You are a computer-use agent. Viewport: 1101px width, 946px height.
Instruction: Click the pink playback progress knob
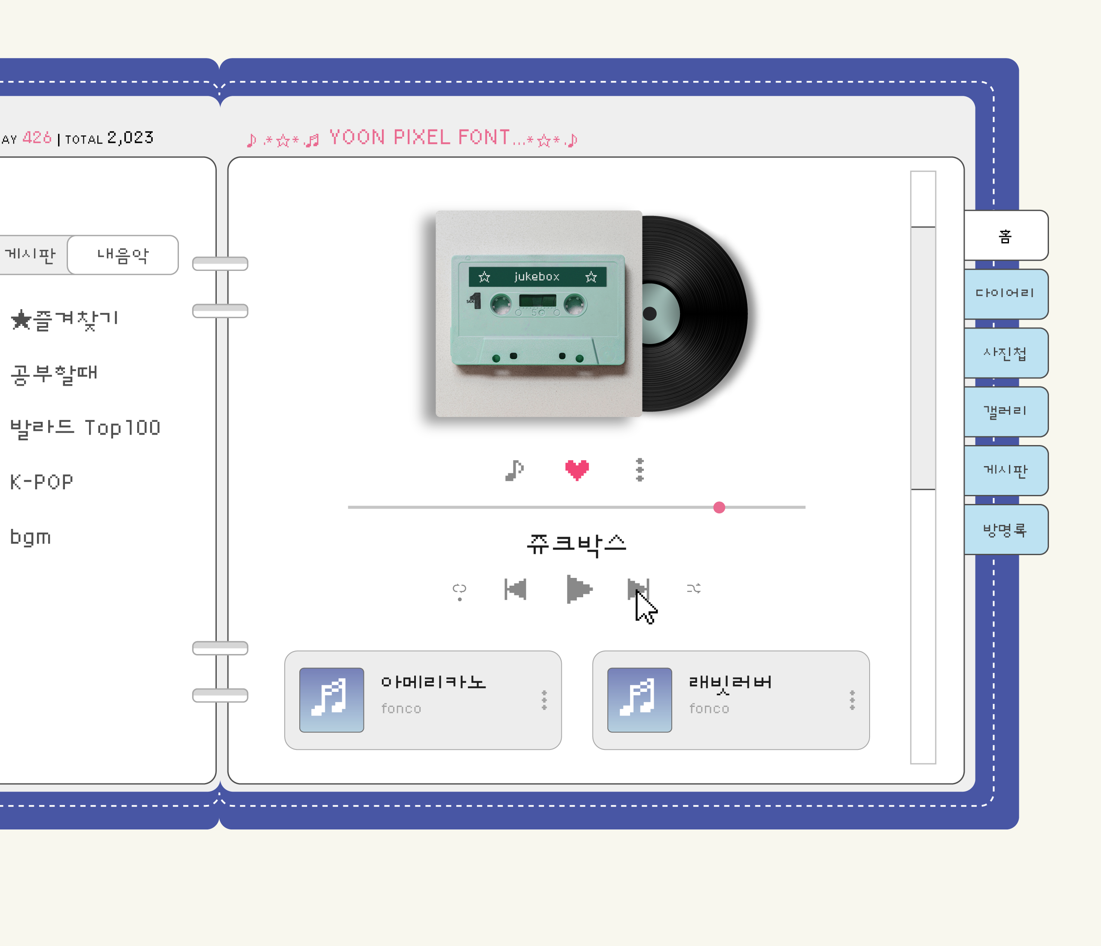tap(720, 507)
